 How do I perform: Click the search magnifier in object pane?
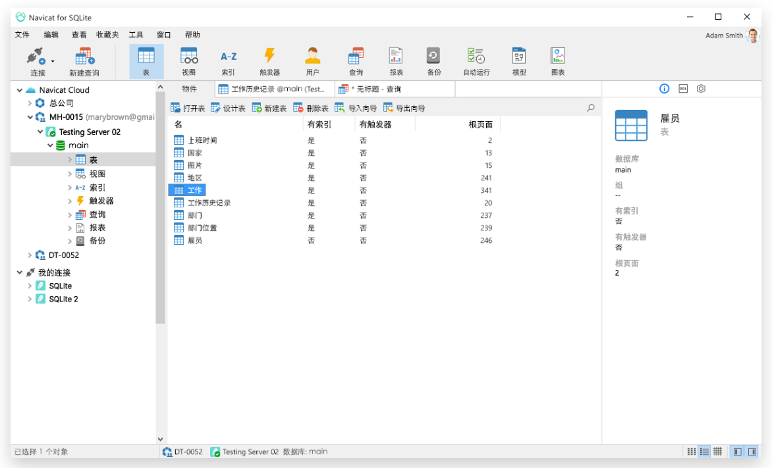[591, 108]
